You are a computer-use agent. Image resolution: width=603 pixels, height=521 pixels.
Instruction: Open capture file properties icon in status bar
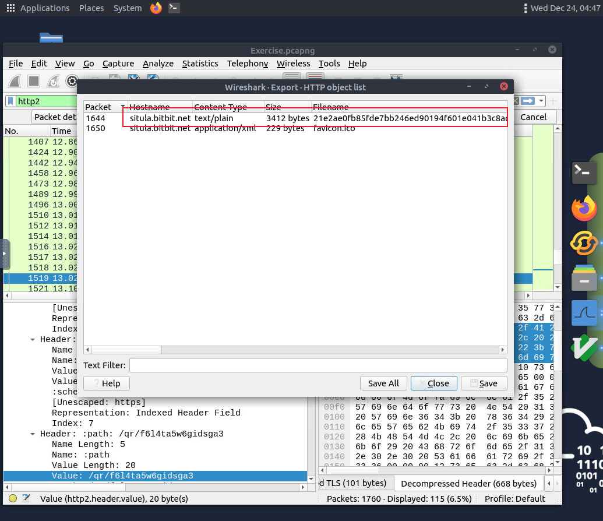tap(26, 499)
